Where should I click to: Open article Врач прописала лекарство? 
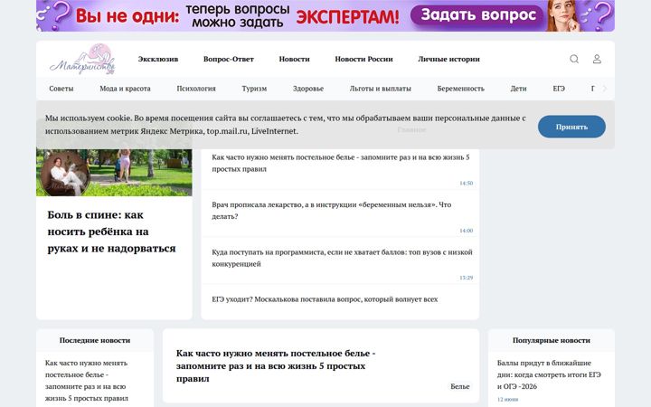pyautogui.click(x=331, y=211)
